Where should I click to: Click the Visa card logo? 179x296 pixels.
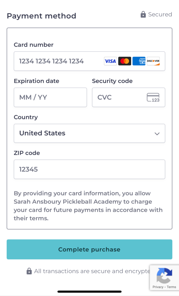110,61
